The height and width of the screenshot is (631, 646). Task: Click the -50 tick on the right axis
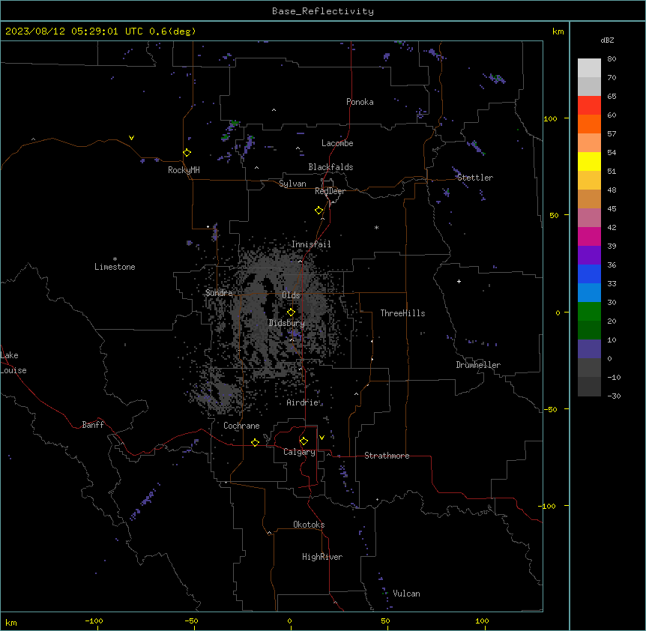click(550, 409)
